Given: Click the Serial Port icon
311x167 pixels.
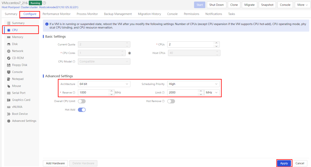Looking at the screenshot, I should (9, 93).
